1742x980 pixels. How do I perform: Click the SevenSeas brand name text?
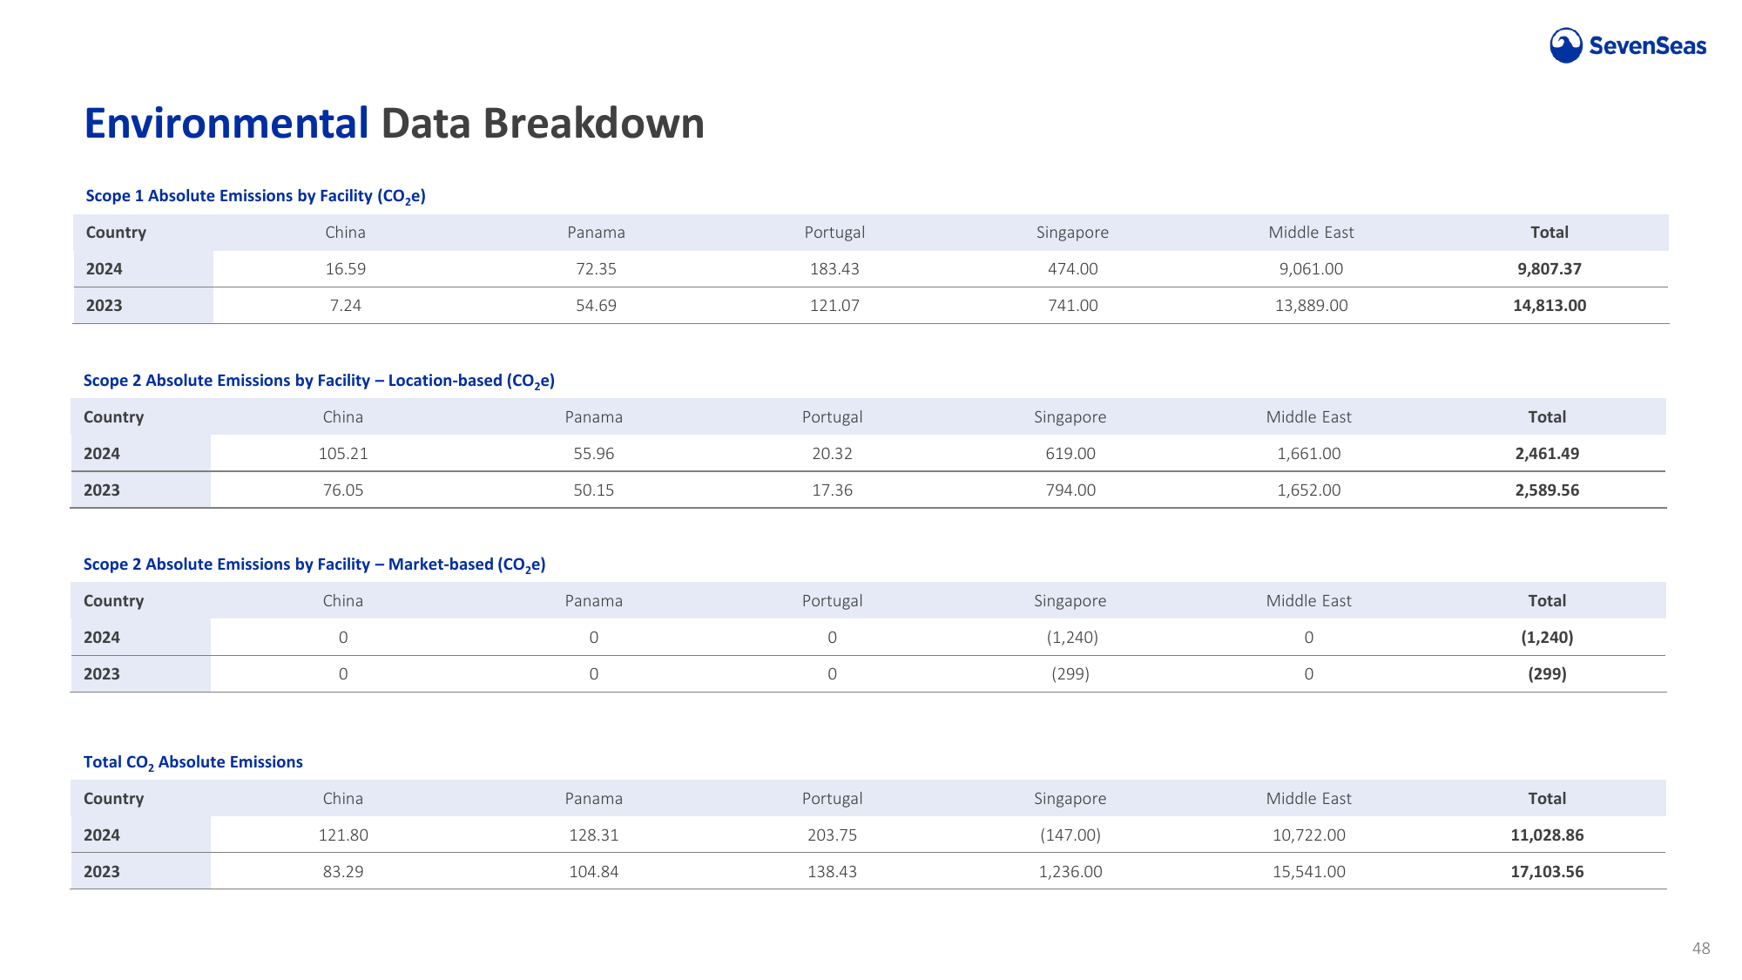click(1647, 46)
